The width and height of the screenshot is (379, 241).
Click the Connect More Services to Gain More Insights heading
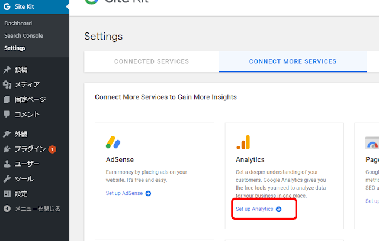tap(166, 97)
